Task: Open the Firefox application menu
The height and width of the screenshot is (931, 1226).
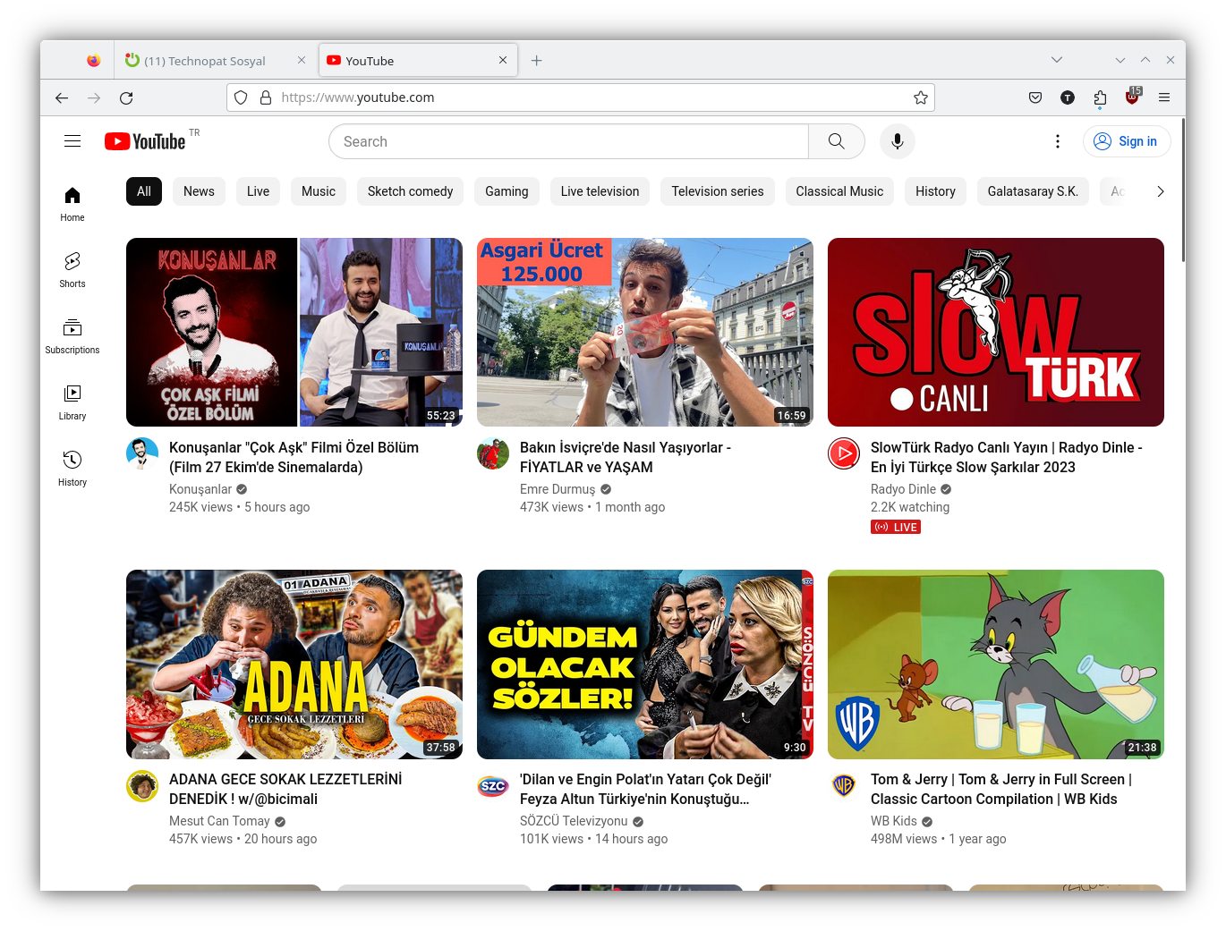Action: point(1164,97)
